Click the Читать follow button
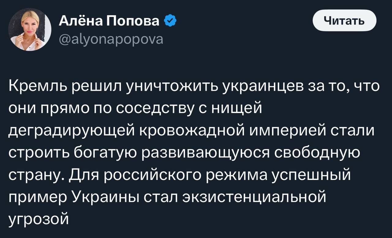This screenshot has width=392, height=238. [x=344, y=20]
